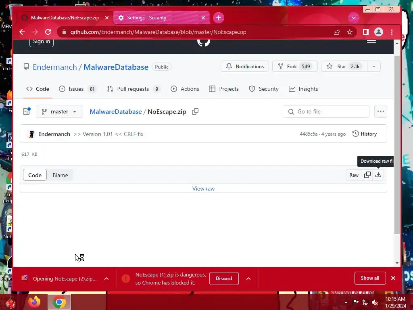Screen dimensions: 413x310
Task: Open the Endermanch owner link
Action: [x=54, y=67]
